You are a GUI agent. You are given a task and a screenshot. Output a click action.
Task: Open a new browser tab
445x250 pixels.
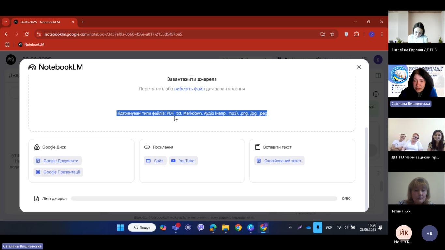pos(83,22)
